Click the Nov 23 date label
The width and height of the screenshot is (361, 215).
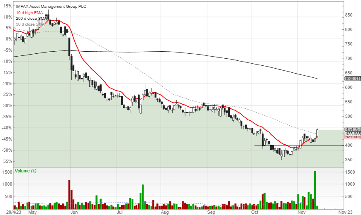pos(345,212)
